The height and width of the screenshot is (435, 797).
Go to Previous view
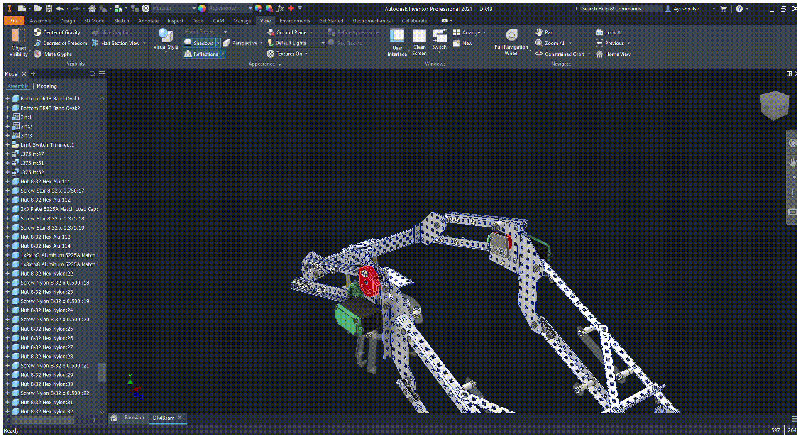(610, 43)
